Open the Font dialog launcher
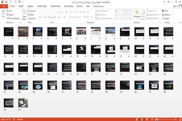 point(67,22)
